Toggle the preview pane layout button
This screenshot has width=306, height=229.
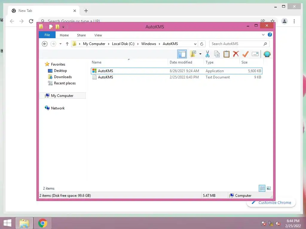point(182,54)
